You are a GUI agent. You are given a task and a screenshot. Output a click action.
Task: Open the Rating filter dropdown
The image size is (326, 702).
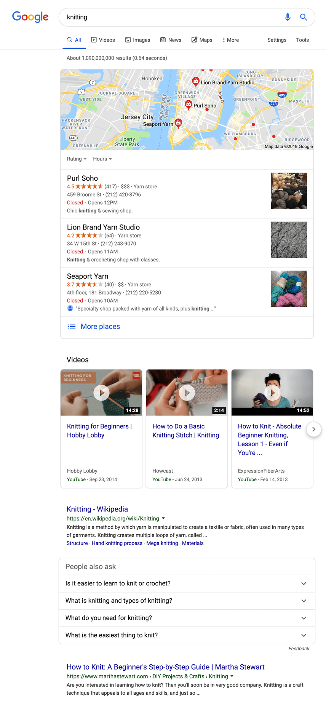[77, 159]
